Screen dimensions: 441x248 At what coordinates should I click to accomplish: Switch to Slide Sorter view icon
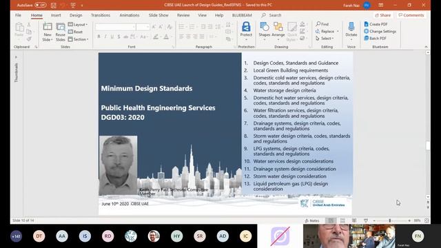(342, 220)
